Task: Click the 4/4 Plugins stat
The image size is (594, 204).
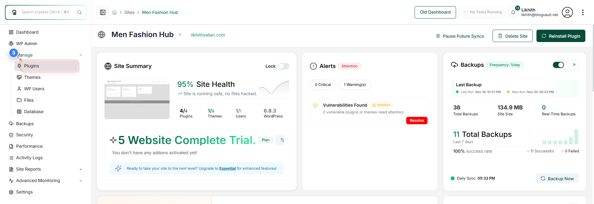Action: 186,113
